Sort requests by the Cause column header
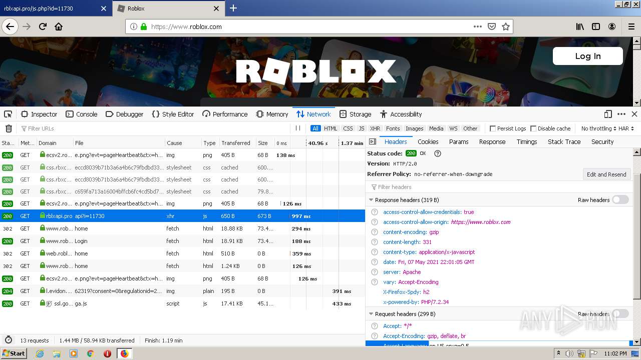 click(183, 143)
